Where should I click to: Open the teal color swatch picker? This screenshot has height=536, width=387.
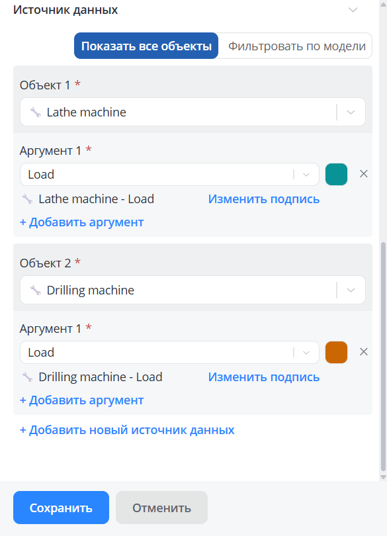(337, 174)
